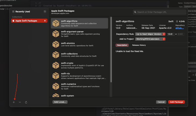Click the package search URL field

point(159,12)
